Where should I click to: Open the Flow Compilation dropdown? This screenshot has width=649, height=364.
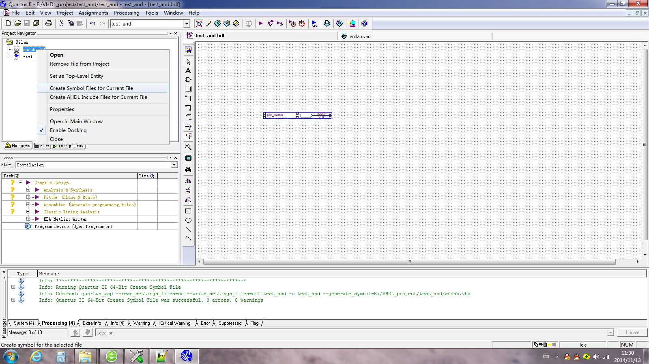(174, 165)
